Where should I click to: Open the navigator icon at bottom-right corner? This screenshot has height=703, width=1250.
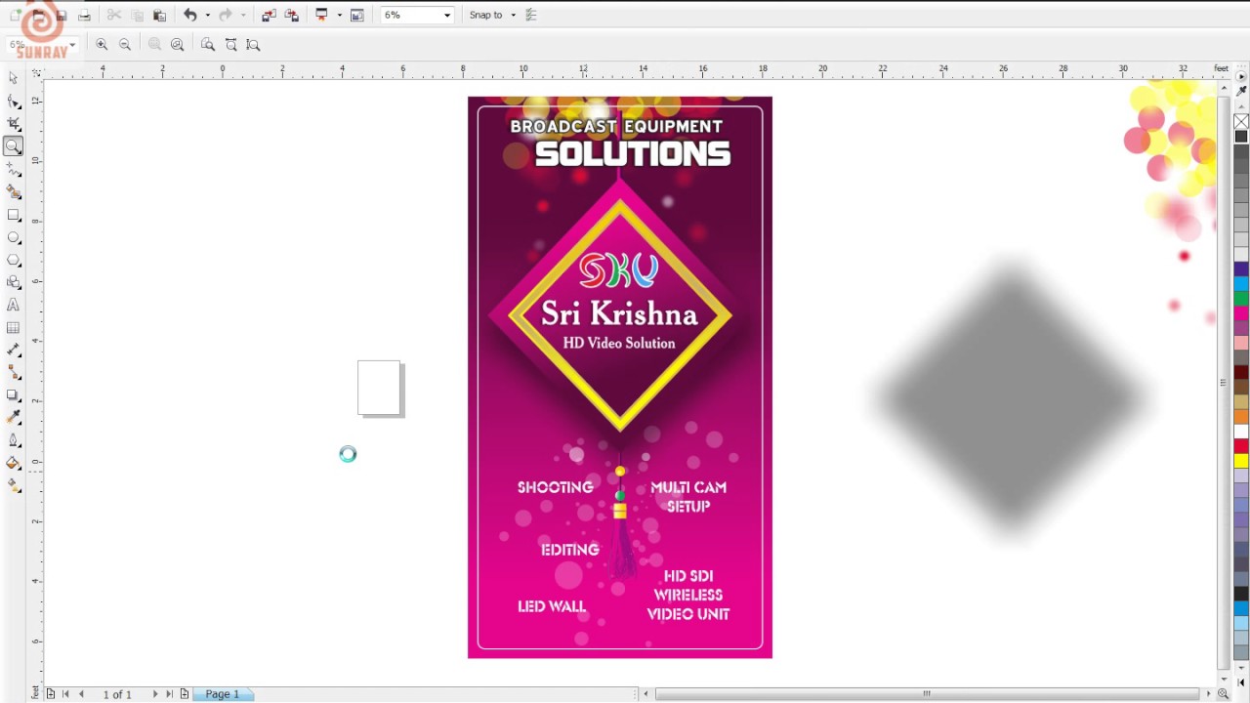point(1223,694)
